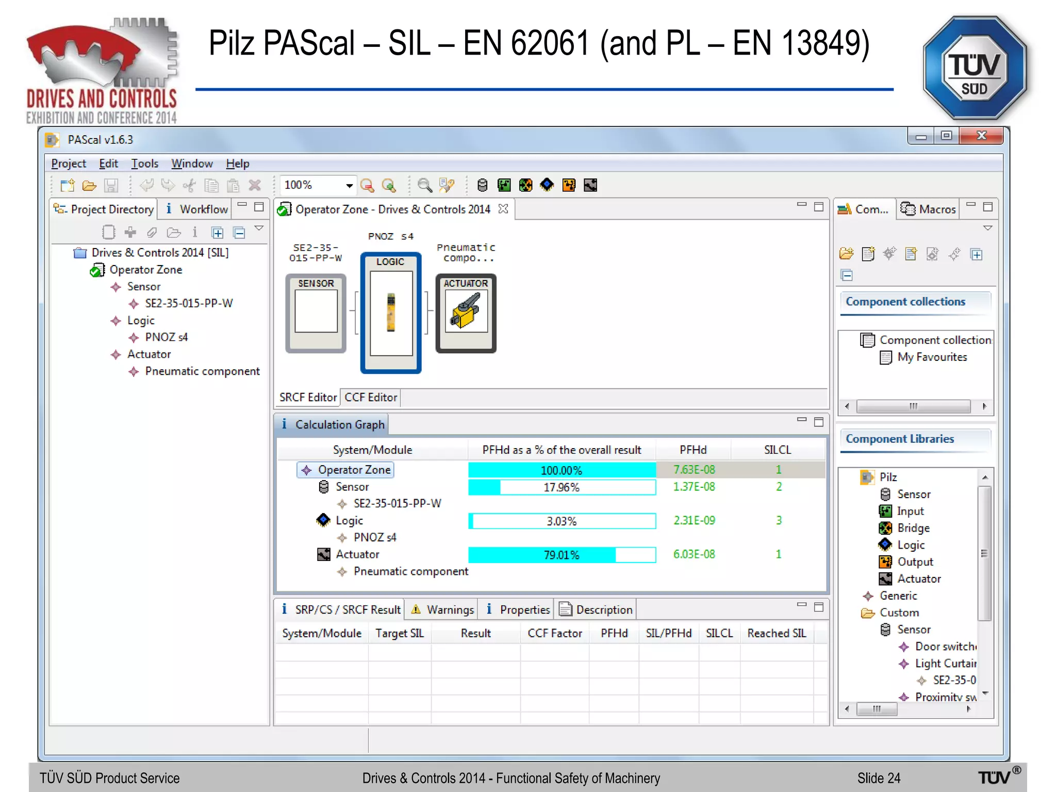1056x792 pixels.
Task: Click plus icon in Project Directory toolbar
Action: [x=130, y=233]
